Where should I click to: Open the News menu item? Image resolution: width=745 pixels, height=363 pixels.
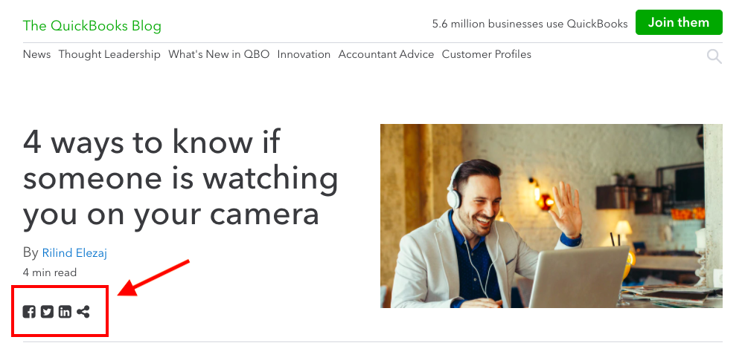36,54
